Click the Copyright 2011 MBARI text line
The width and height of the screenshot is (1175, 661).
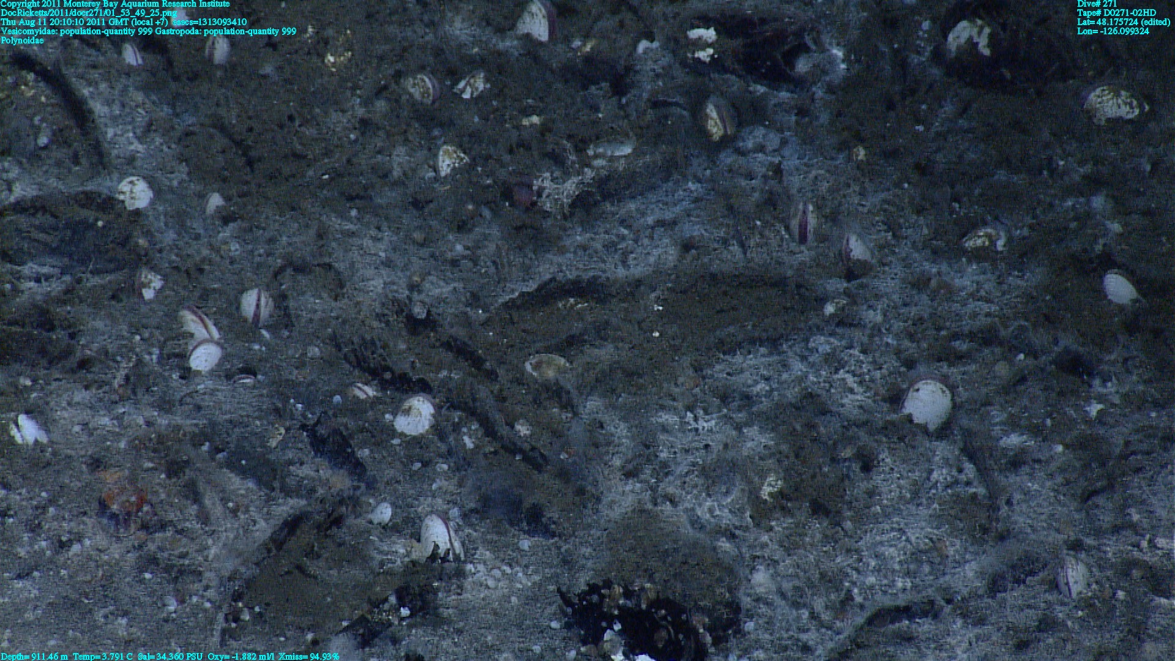(x=115, y=4)
